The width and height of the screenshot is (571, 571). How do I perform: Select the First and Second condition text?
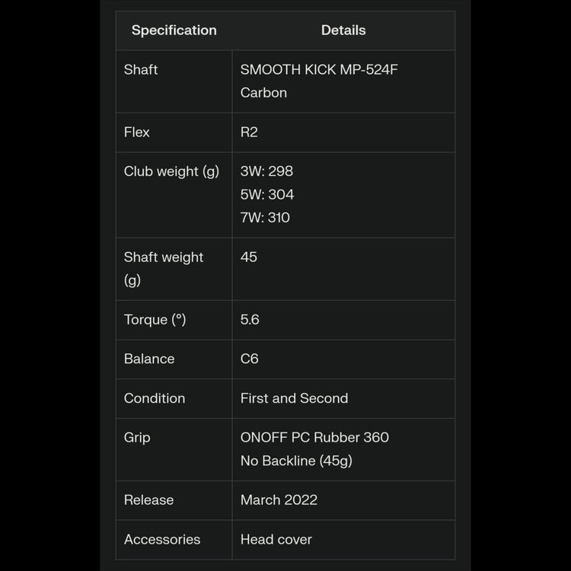pyautogui.click(x=294, y=399)
